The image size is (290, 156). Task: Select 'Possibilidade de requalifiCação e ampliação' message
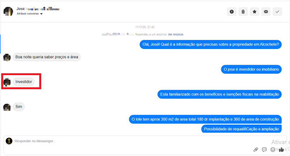pyautogui.click(x=241, y=129)
